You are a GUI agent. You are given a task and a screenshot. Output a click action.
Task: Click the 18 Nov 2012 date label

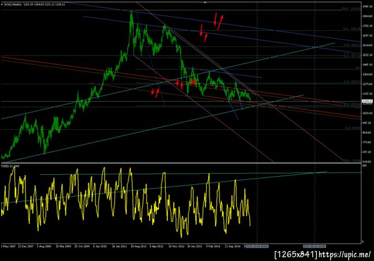pyautogui.click(x=176, y=246)
